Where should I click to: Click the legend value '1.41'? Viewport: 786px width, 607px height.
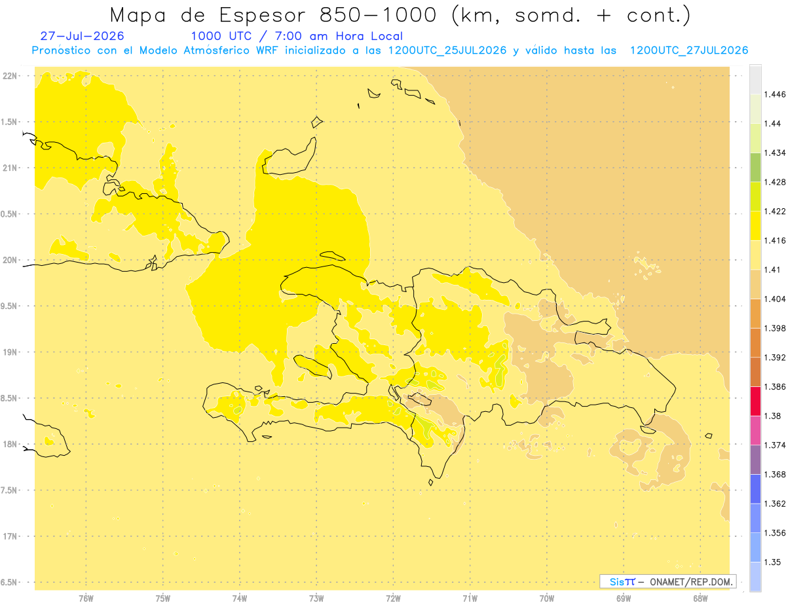[x=773, y=270]
